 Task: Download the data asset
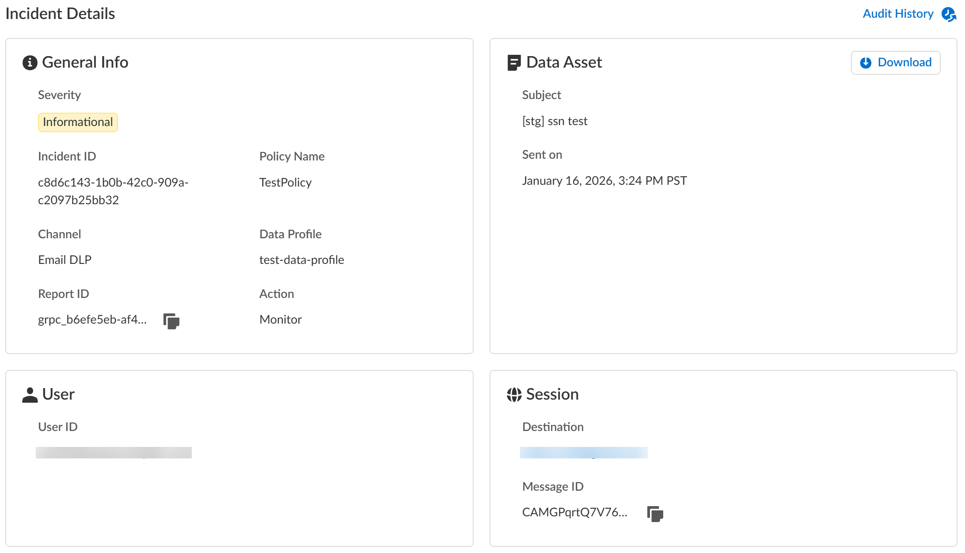pyautogui.click(x=896, y=63)
